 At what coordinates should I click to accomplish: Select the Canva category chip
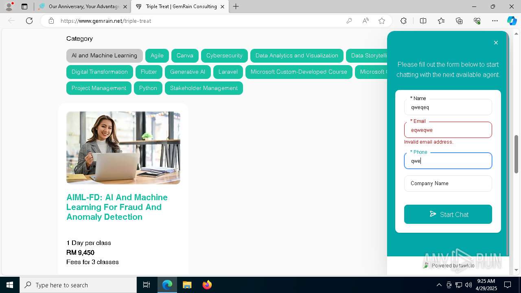185,56
